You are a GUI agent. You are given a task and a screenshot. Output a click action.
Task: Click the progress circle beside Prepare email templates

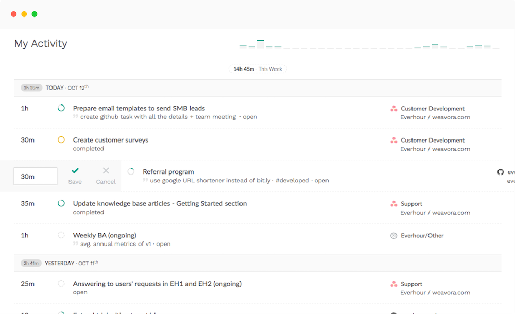click(x=61, y=108)
